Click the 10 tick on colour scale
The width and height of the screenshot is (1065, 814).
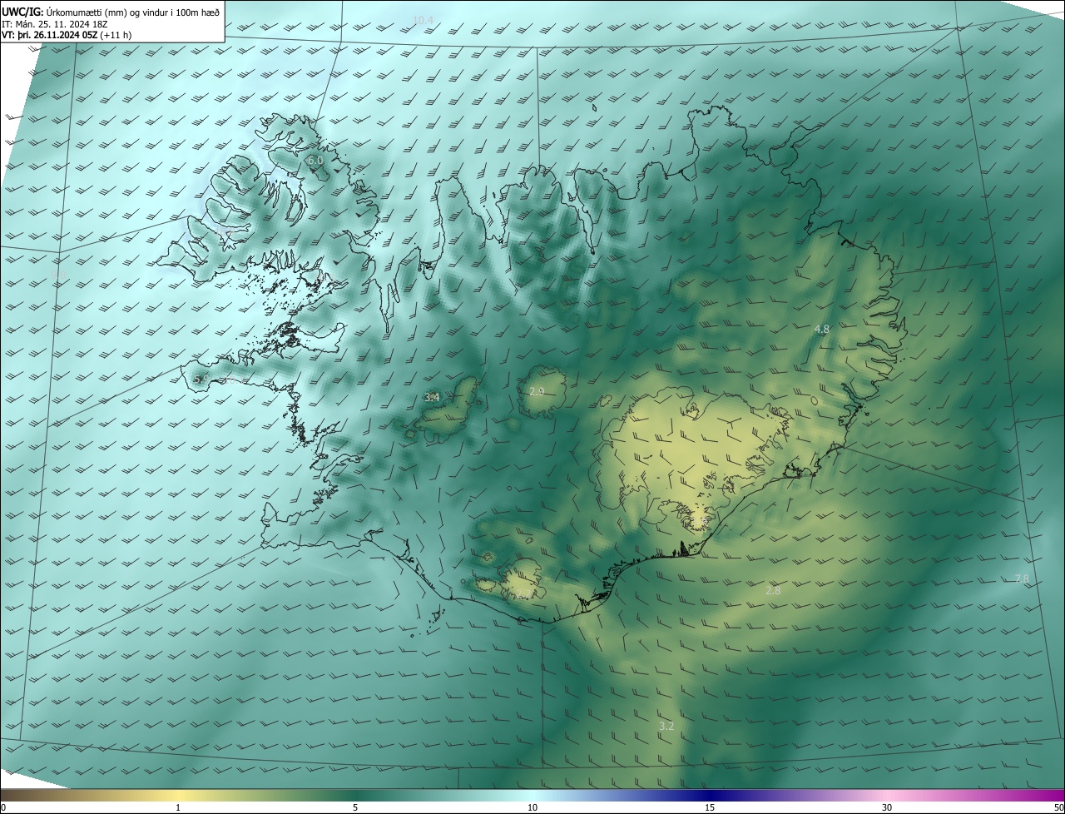click(x=532, y=807)
